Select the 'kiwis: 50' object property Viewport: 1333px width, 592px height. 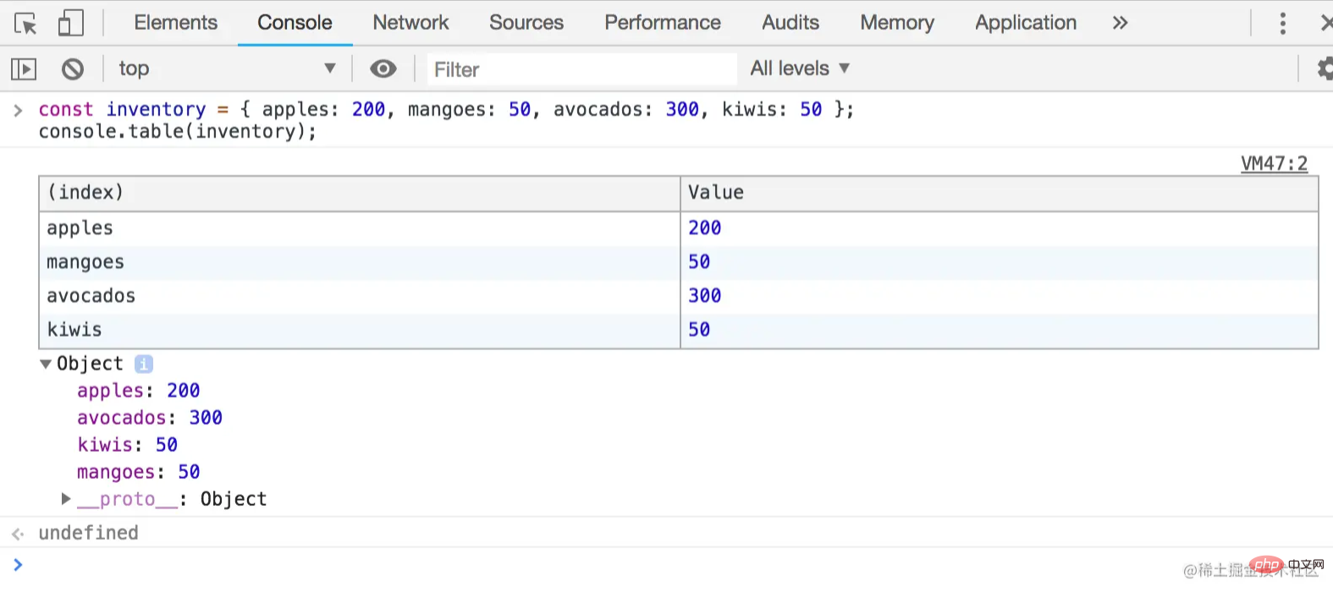coord(127,445)
